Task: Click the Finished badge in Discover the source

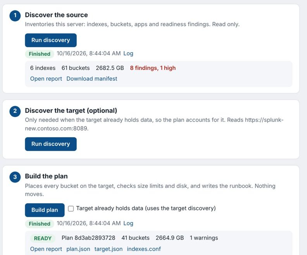Action: pyautogui.click(x=40, y=54)
